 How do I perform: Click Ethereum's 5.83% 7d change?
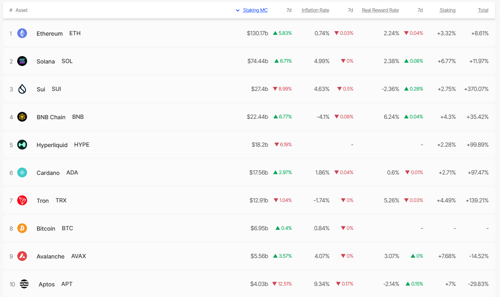(x=283, y=33)
